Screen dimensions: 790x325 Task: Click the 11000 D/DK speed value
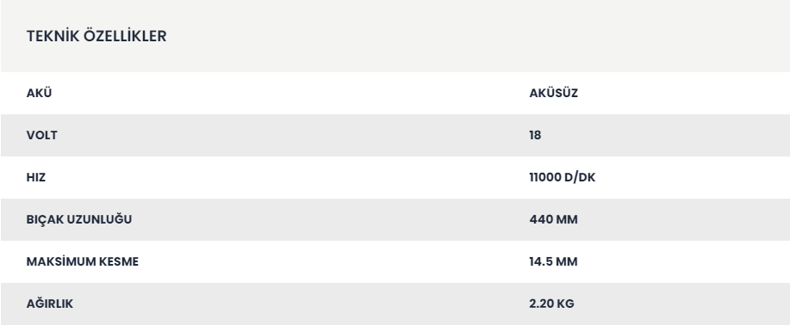coord(562,177)
